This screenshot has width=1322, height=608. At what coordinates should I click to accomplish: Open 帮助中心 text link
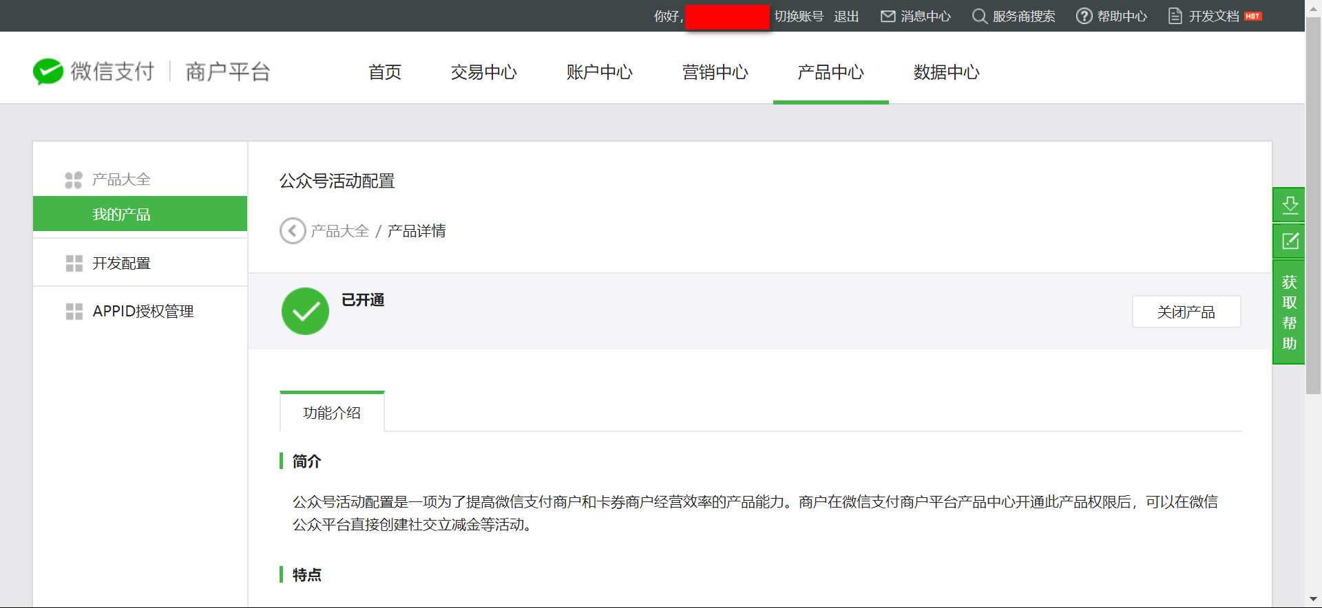pos(1122,16)
